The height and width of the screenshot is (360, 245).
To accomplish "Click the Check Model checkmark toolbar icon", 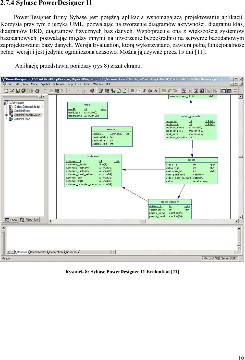I will 124,91.
